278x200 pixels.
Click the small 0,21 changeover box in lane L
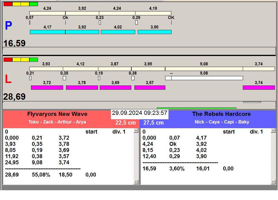pos(30,78)
